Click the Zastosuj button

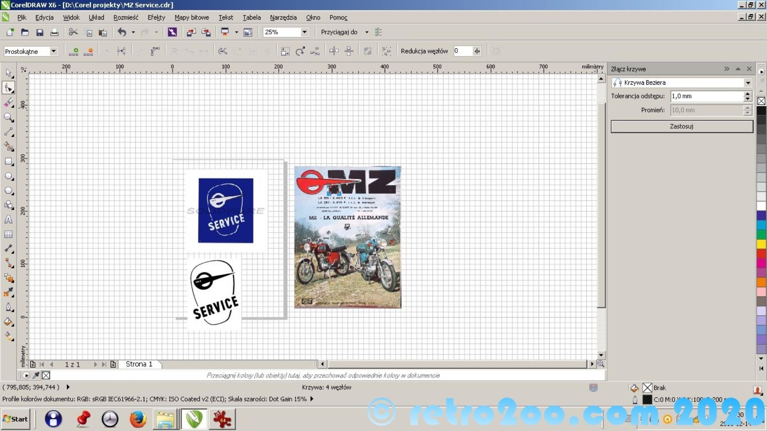point(682,126)
